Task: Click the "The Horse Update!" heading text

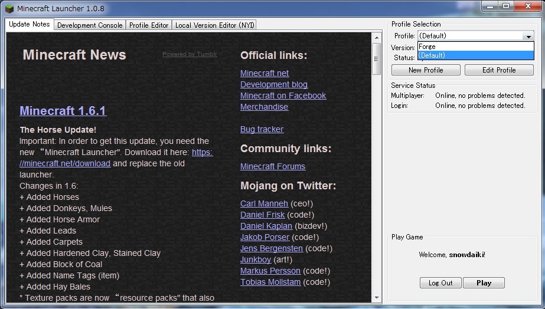Action: coord(58,130)
